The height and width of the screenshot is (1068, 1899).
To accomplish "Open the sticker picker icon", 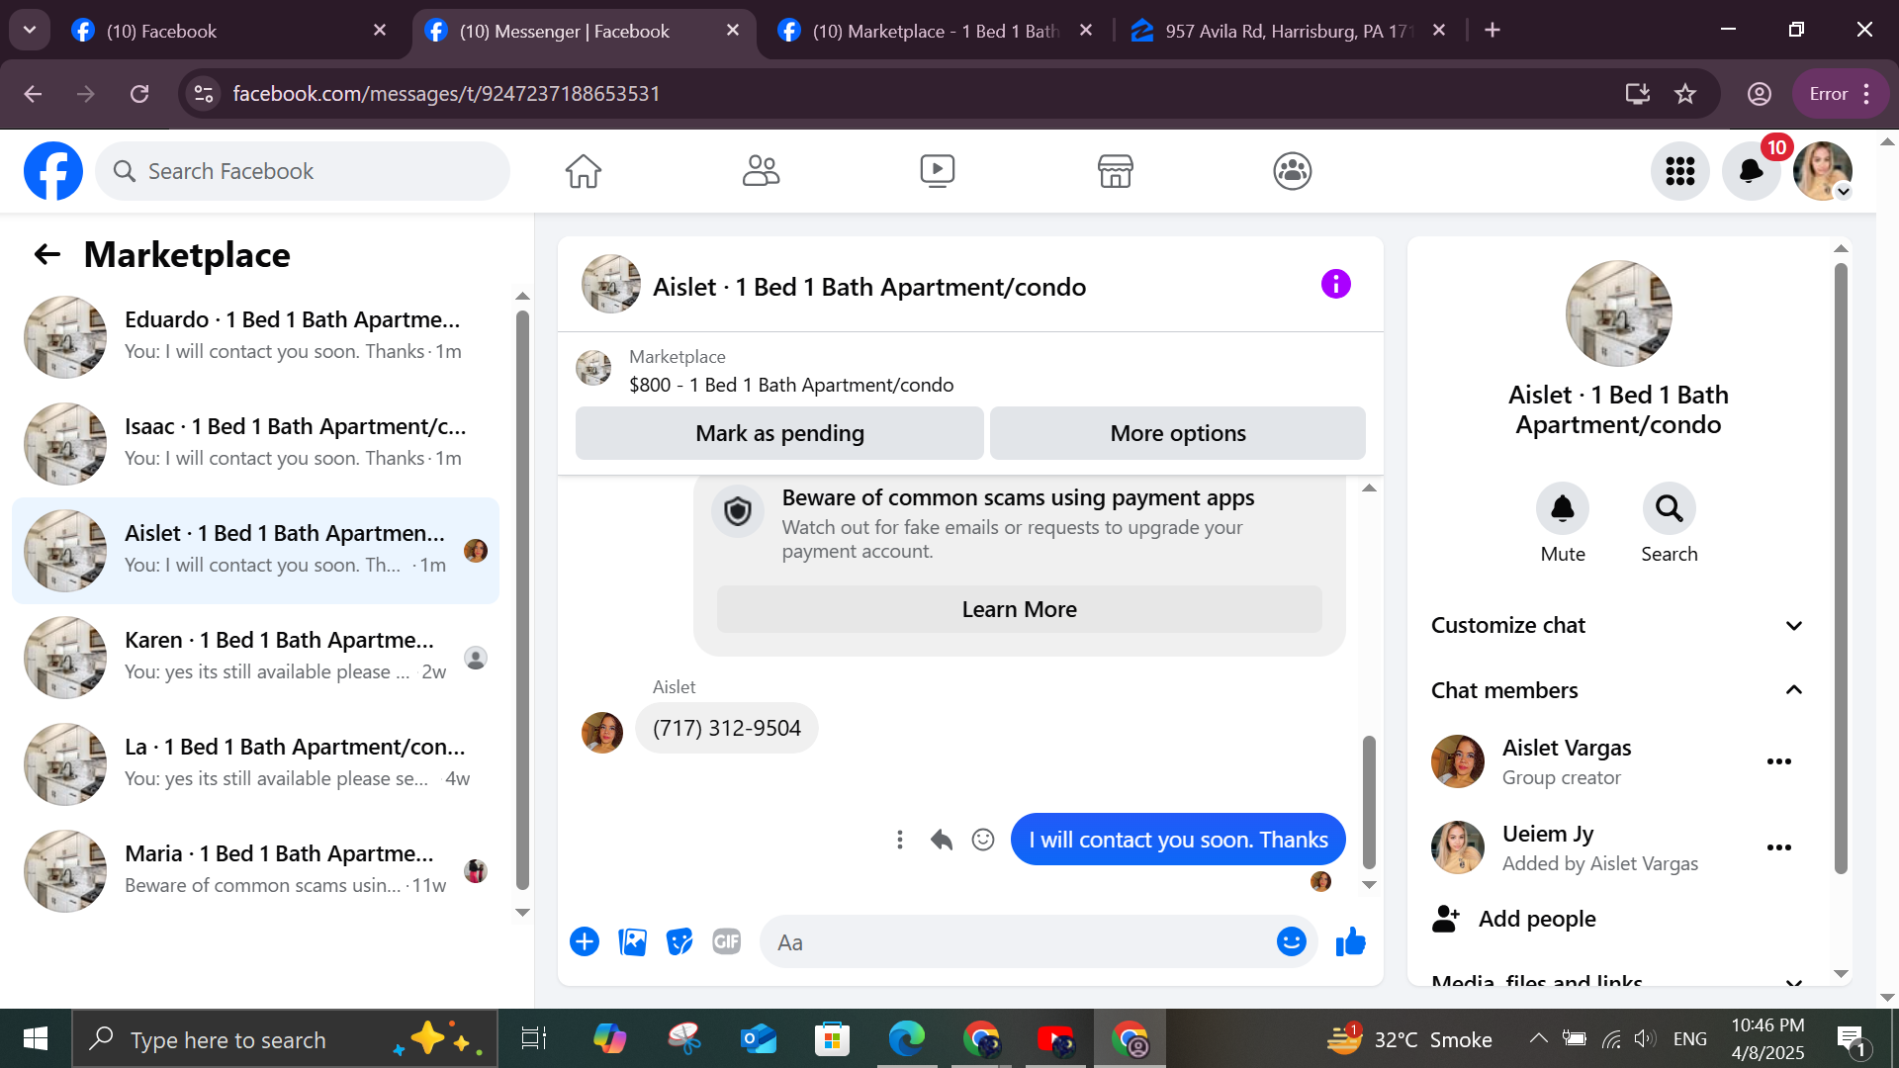I will tap(679, 941).
